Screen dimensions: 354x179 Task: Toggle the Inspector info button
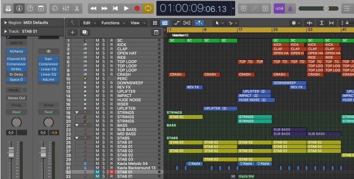pos(19,9)
